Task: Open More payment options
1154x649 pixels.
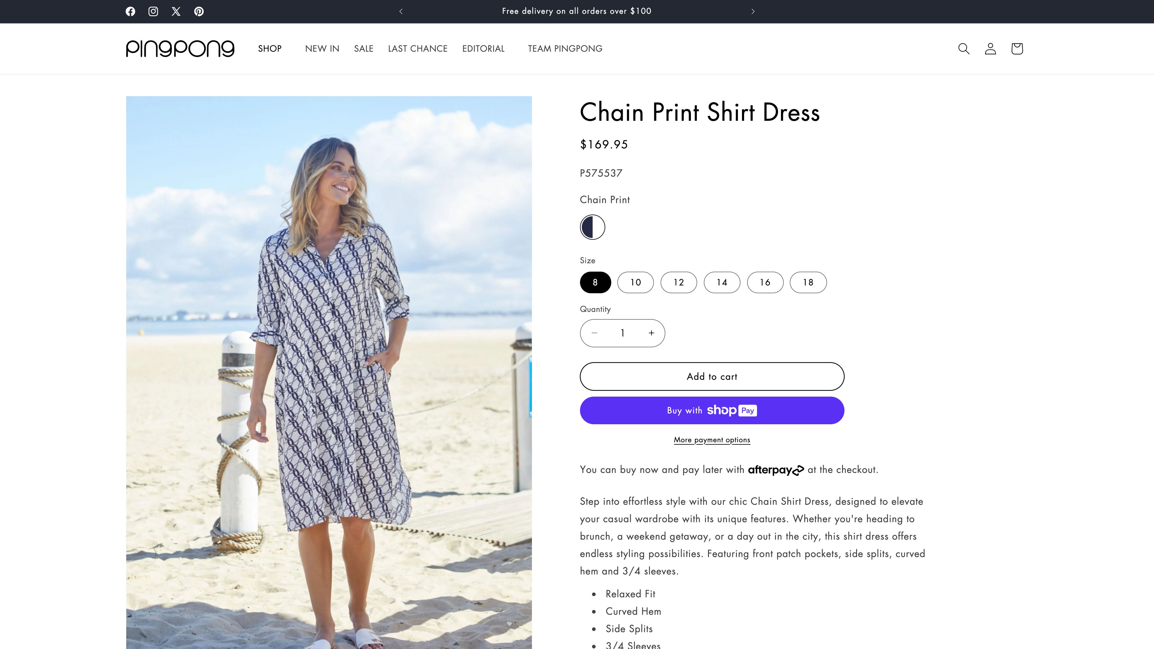Action: pos(712,440)
